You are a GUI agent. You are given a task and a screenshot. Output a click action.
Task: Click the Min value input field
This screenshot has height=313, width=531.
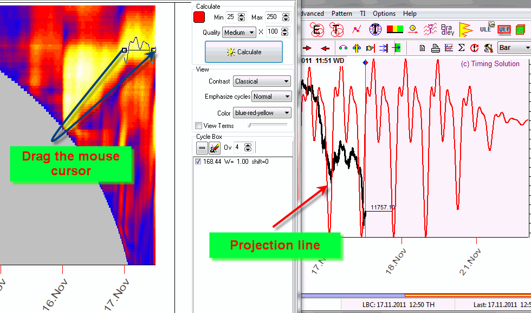(x=231, y=17)
